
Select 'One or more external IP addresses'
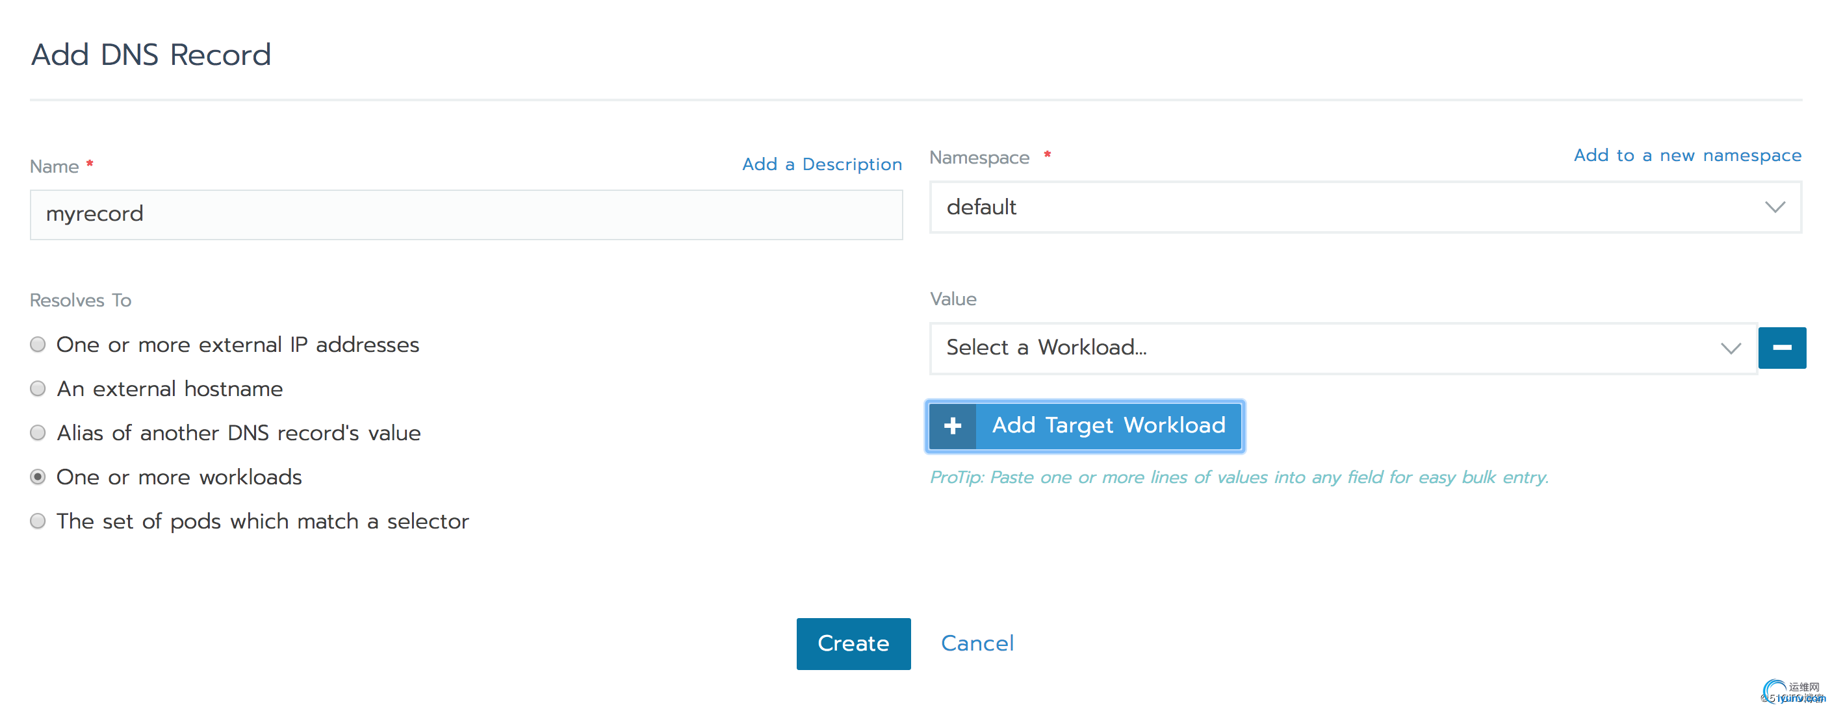tap(38, 345)
